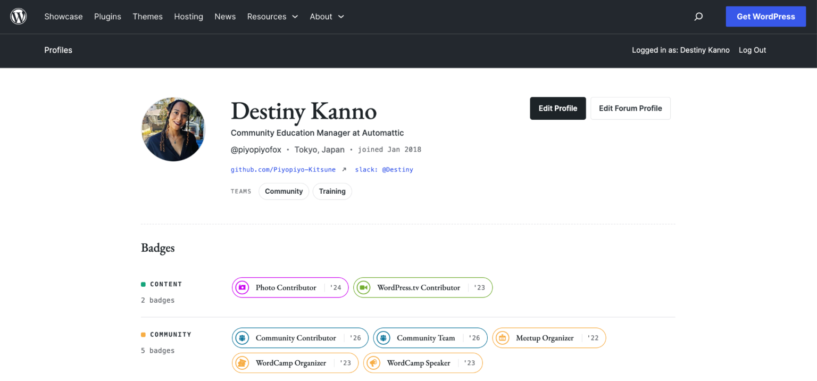Click 'Community Education Manager at Automattic' text
The image size is (817, 381).
tap(317, 133)
